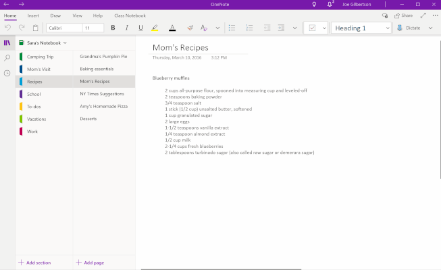Open the tags dropdown arrow
441x270 pixels.
point(324,28)
